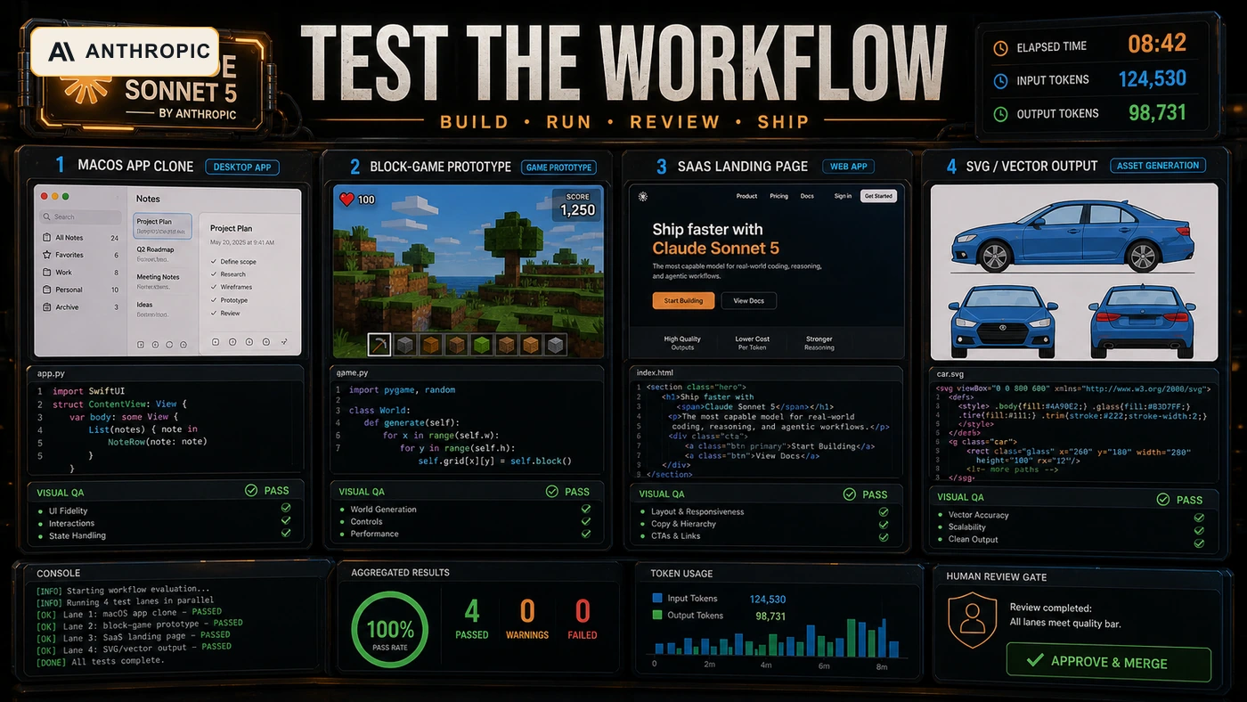Select the pickaxe hotbar slot
This screenshot has width=1247, height=702.
click(380, 345)
